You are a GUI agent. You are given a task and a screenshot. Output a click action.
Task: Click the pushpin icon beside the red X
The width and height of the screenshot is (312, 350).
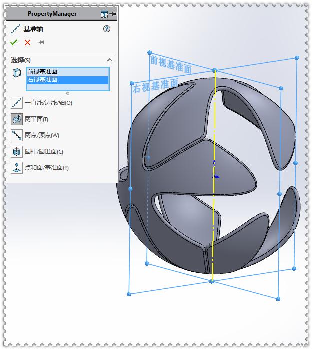click(40, 42)
